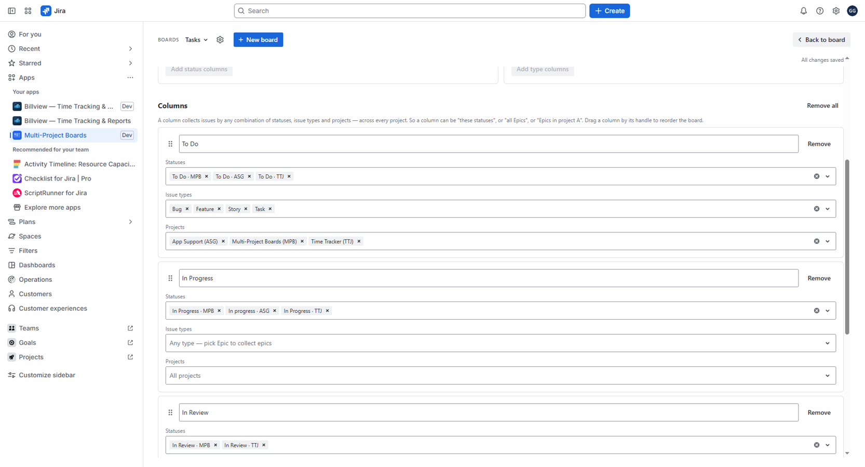The height and width of the screenshot is (467, 865).
Task: Open the help question mark icon
Action: coord(819,11)
